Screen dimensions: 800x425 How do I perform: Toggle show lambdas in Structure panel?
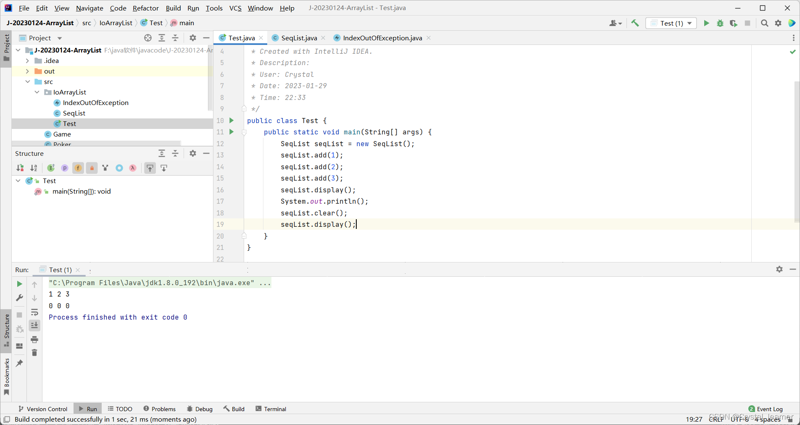pyautogui.click(x=133, y=168)
